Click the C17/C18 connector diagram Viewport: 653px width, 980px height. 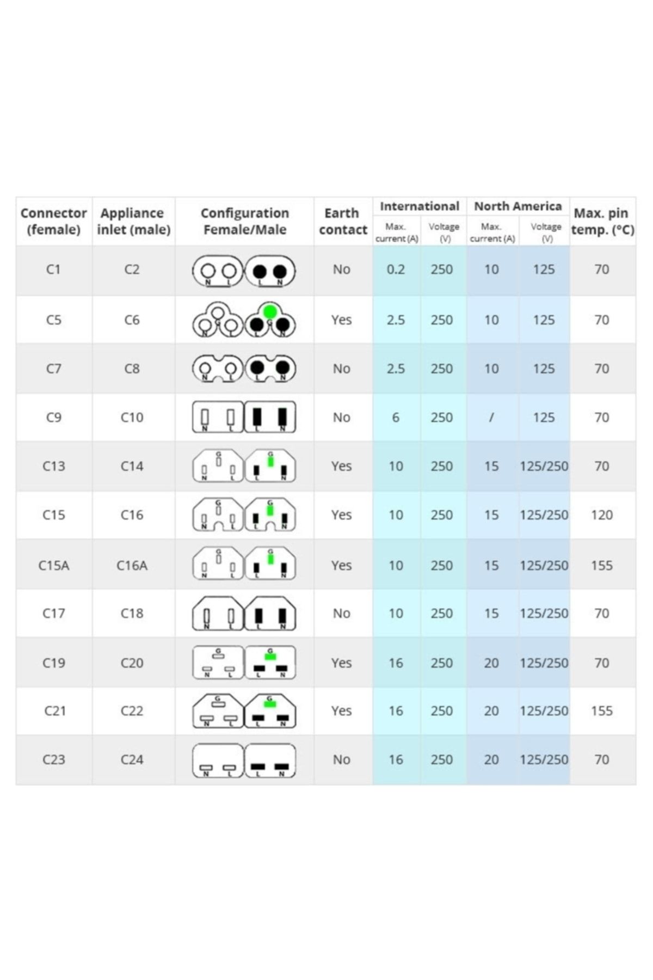pos(244,614)
